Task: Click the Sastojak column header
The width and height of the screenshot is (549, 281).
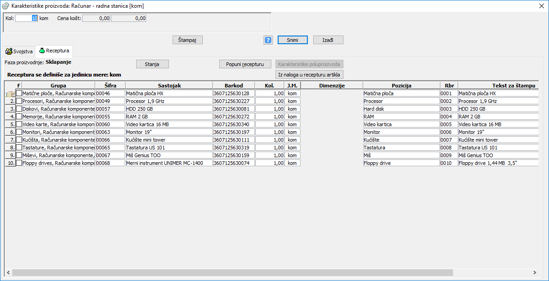Action: coord(169,85)
